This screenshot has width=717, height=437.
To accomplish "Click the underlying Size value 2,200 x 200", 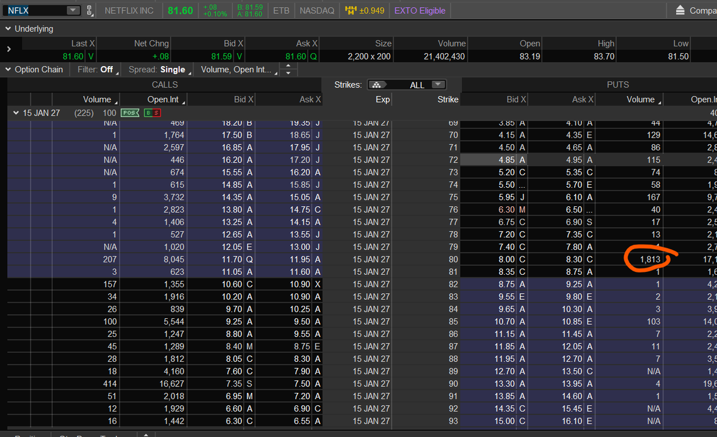I will tap(369, 57).
